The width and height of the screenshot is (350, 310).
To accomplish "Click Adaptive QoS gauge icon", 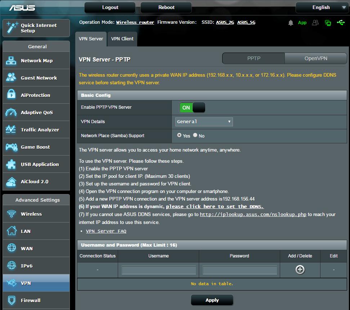I will [x=11, y=112].
